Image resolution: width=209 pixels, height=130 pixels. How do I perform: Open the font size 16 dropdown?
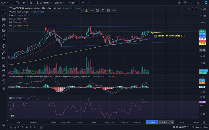pos(92,10)
